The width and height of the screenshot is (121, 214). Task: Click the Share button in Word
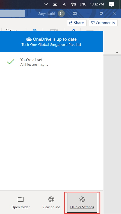77,23
